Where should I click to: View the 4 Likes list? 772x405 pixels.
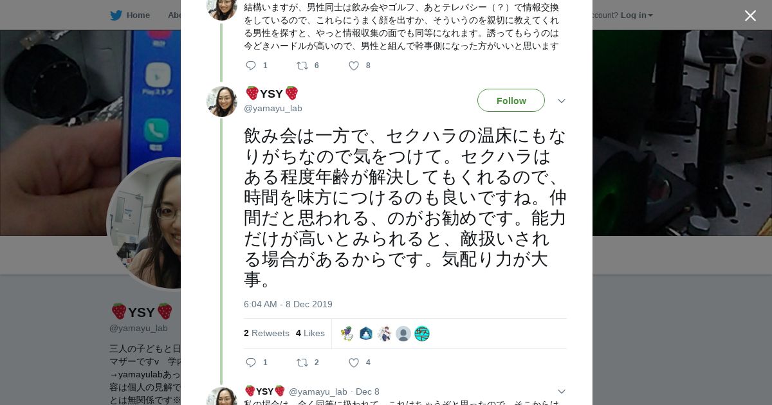coord(310,333)
